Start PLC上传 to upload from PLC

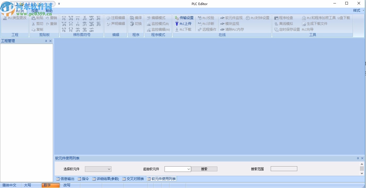tap(184, 24)
